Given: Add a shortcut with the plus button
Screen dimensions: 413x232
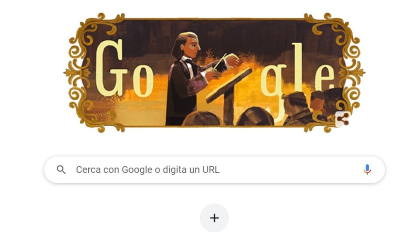Looking at the screenshot, I should (215, 218).
